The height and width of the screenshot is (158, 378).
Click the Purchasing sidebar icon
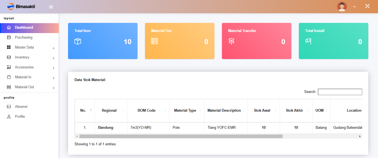(9, 38)
